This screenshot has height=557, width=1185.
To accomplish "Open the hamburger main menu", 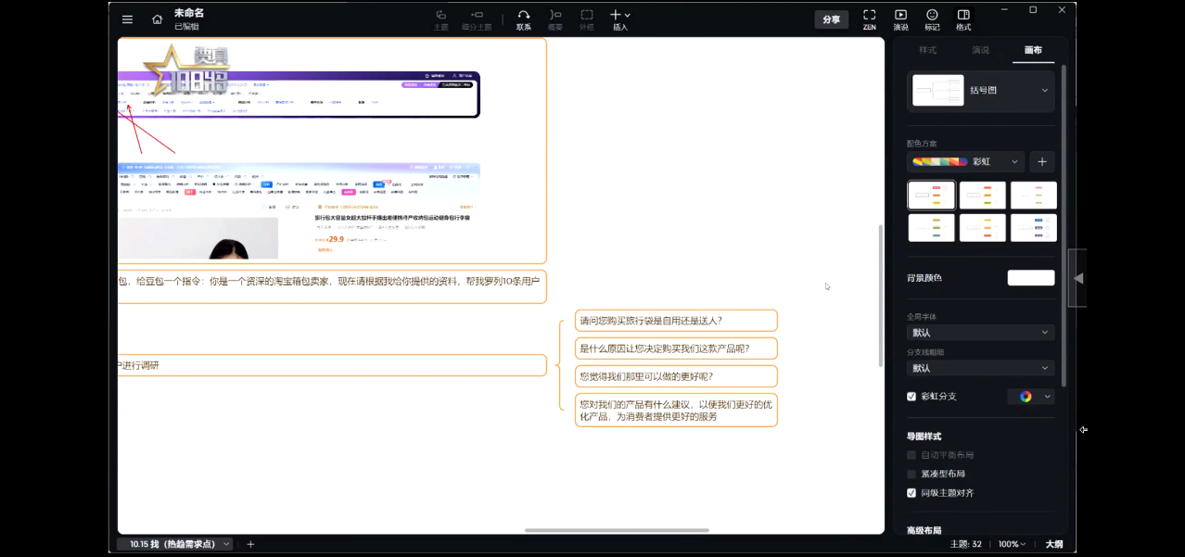I will point(127,19).
